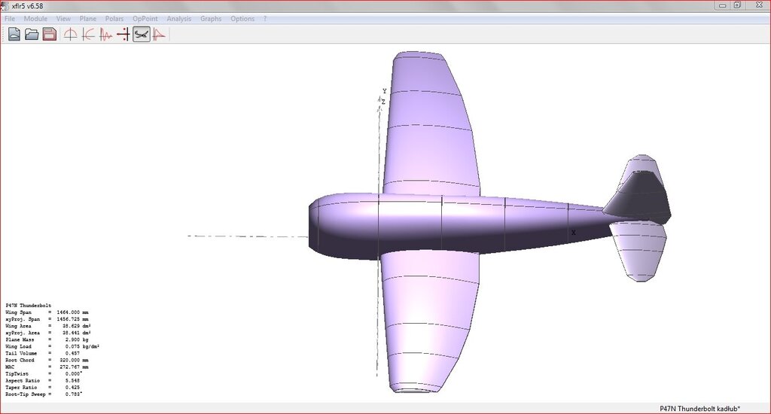This screenshot has width=771, height=414.
Task: Open the Module menu
Action: coord(35,18)
